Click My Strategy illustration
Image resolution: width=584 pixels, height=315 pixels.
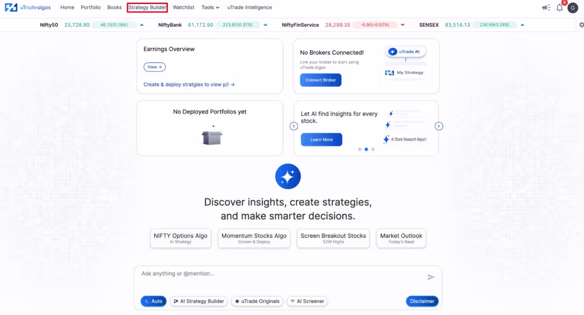[x=405, y=72]
